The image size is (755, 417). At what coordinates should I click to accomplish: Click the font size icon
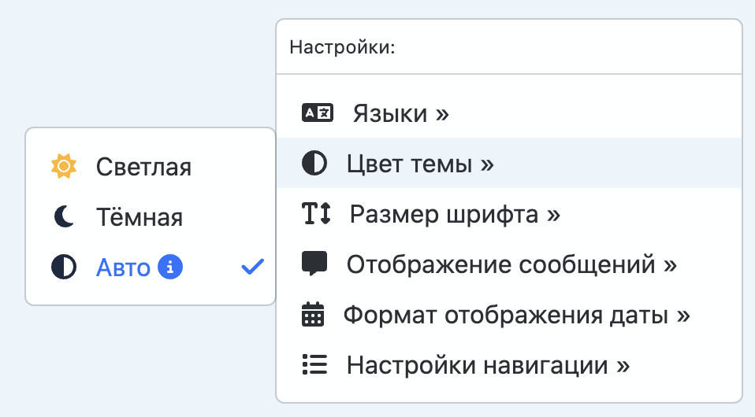(317, 213)
